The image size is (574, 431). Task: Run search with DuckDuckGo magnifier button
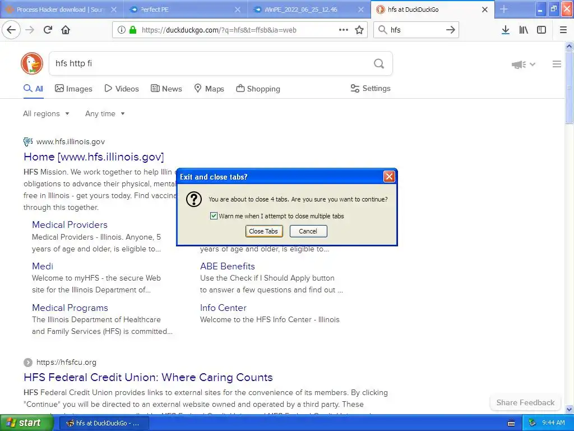pyautogui.click(x=379, y=64)
